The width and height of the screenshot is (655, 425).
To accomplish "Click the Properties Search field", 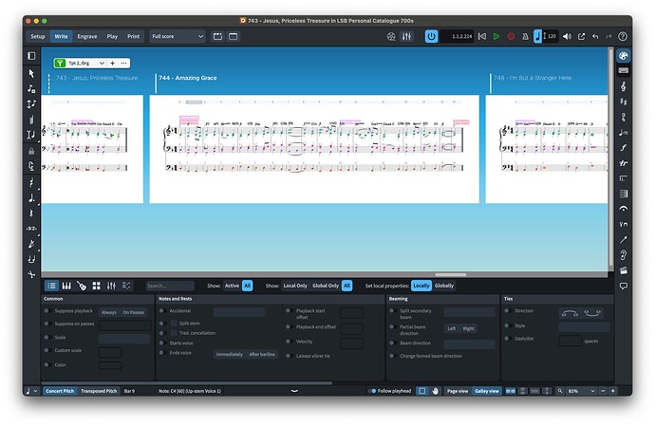I will 170,286.
